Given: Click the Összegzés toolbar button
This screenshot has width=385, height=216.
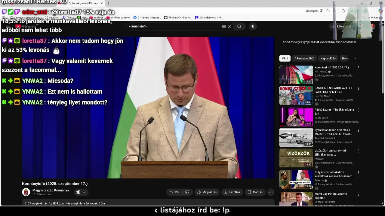Looking at the screenshot, I should pos(312,11).
